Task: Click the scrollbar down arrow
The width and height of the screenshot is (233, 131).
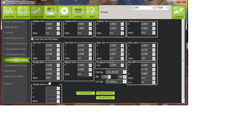Action: tap(183, 101)
